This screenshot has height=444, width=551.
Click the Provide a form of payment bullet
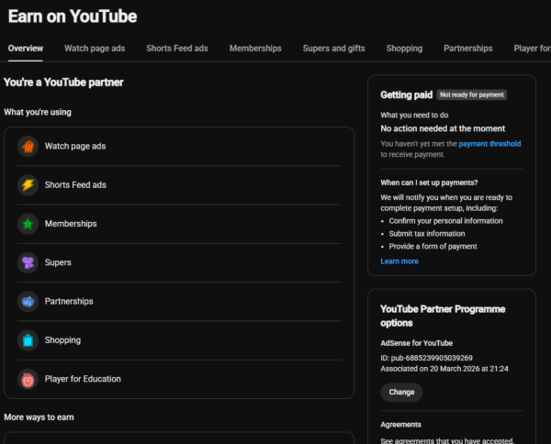[x=433, y=247]
